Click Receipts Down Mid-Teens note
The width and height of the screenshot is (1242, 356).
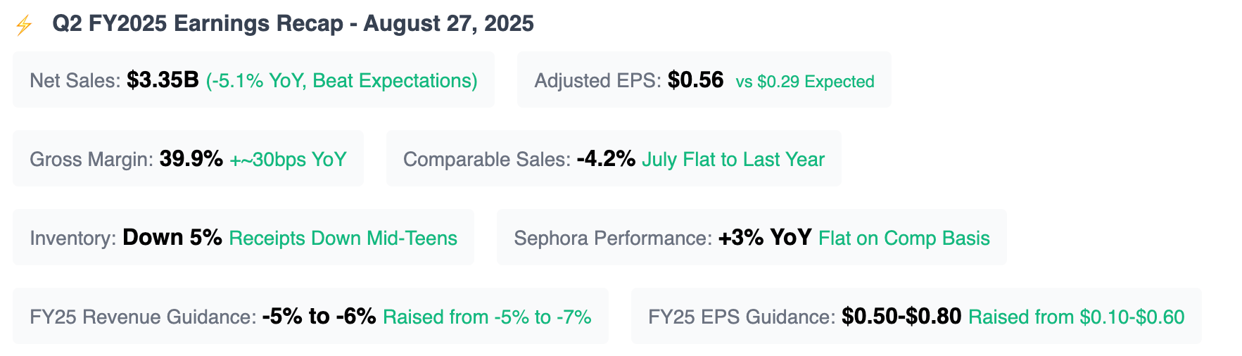[343, 238]
